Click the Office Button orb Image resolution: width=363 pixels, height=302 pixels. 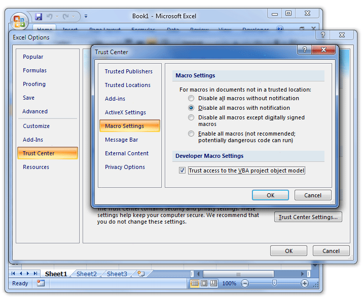click(x=19, y=22)
